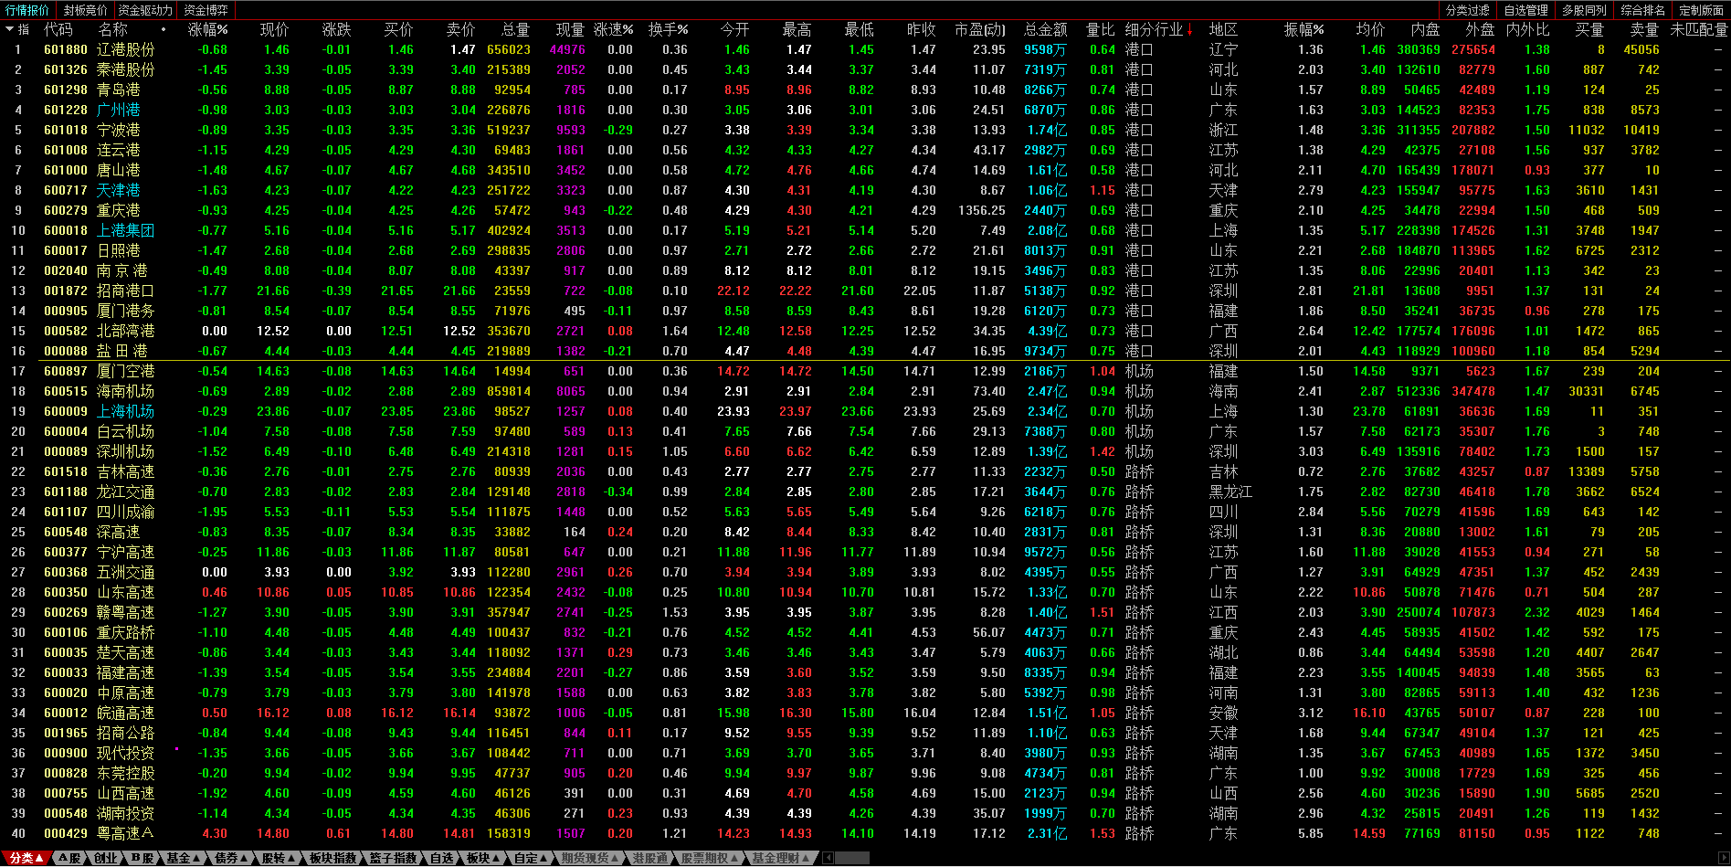This screenshot has width=1731, height=867.
Task: Expand the 分类 menu at bottom
Action: 26,858
